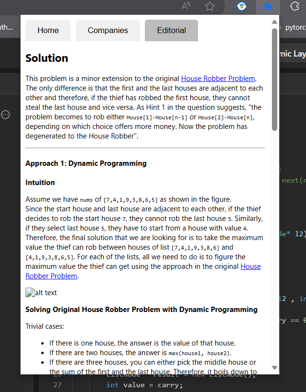Image resolution: width=306 pixels, height=392 pixels.
Task: Click the broken 'alt text' image
Action: click(41, 292)
